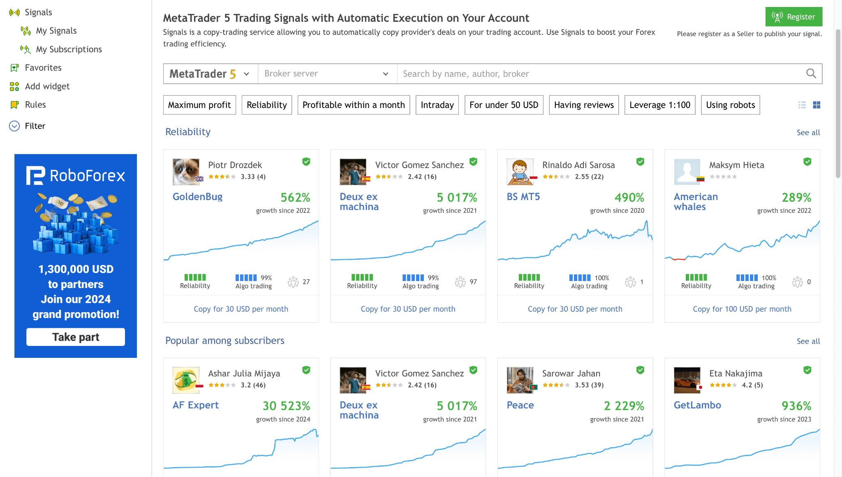Click Piotr Drozdek star rating

pos(222,177)
